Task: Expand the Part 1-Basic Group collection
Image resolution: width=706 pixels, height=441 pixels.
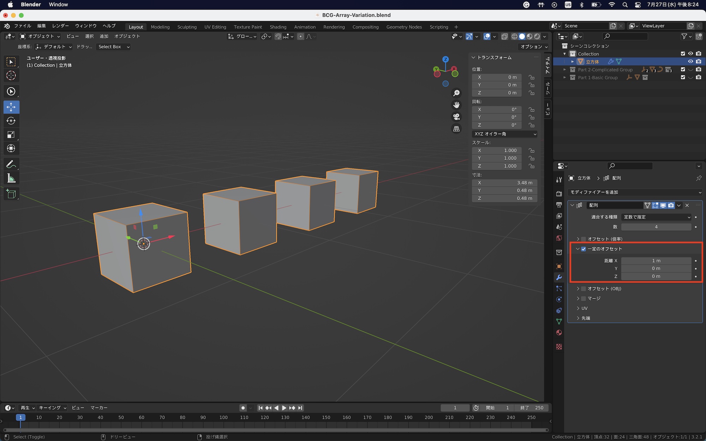Action: point(565,78)
